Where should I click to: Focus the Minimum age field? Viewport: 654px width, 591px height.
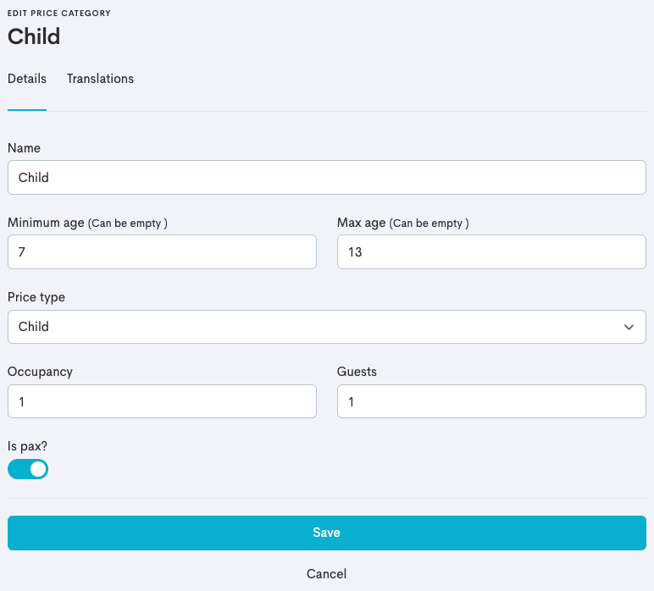(x=162, y=252)
